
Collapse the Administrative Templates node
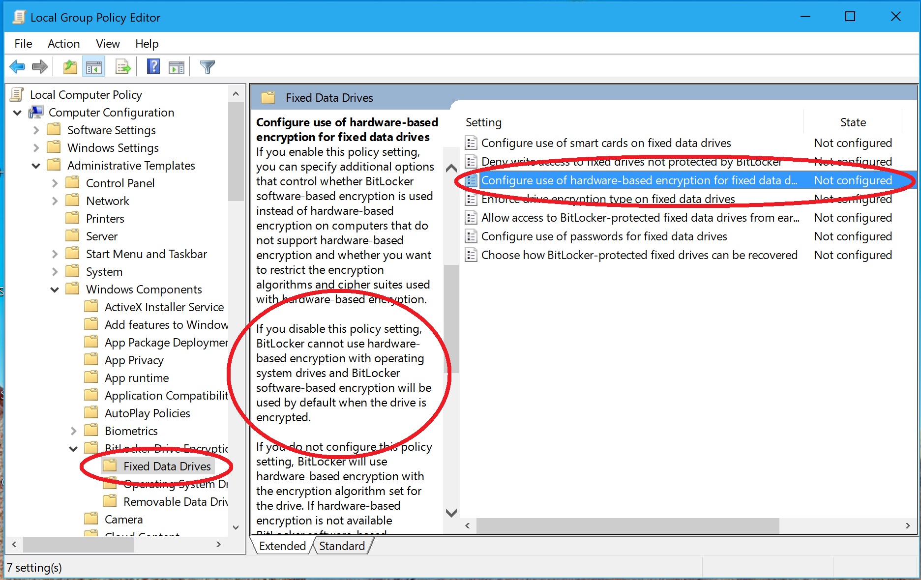pyautogui.click(x=36, y=166)
